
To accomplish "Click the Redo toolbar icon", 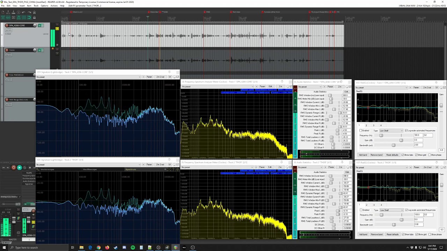I will click(29, 12).
